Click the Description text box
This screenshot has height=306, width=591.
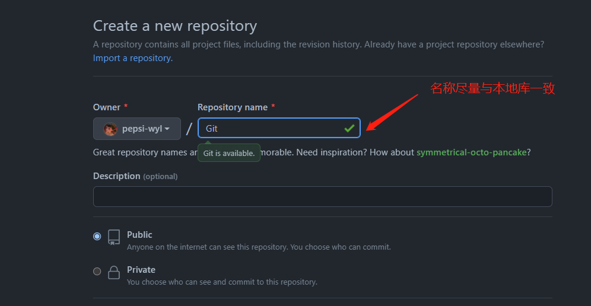click(x=323, y=196)
